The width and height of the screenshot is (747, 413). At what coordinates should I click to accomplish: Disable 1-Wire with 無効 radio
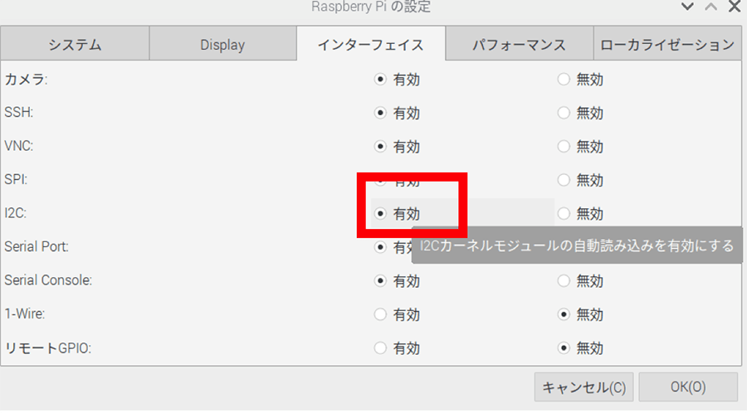pos(564,314)
